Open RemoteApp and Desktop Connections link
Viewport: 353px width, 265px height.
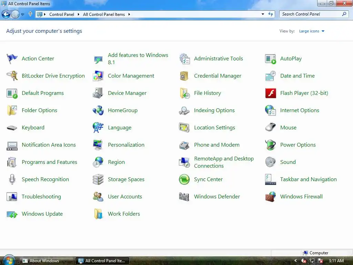click(224, 162)
